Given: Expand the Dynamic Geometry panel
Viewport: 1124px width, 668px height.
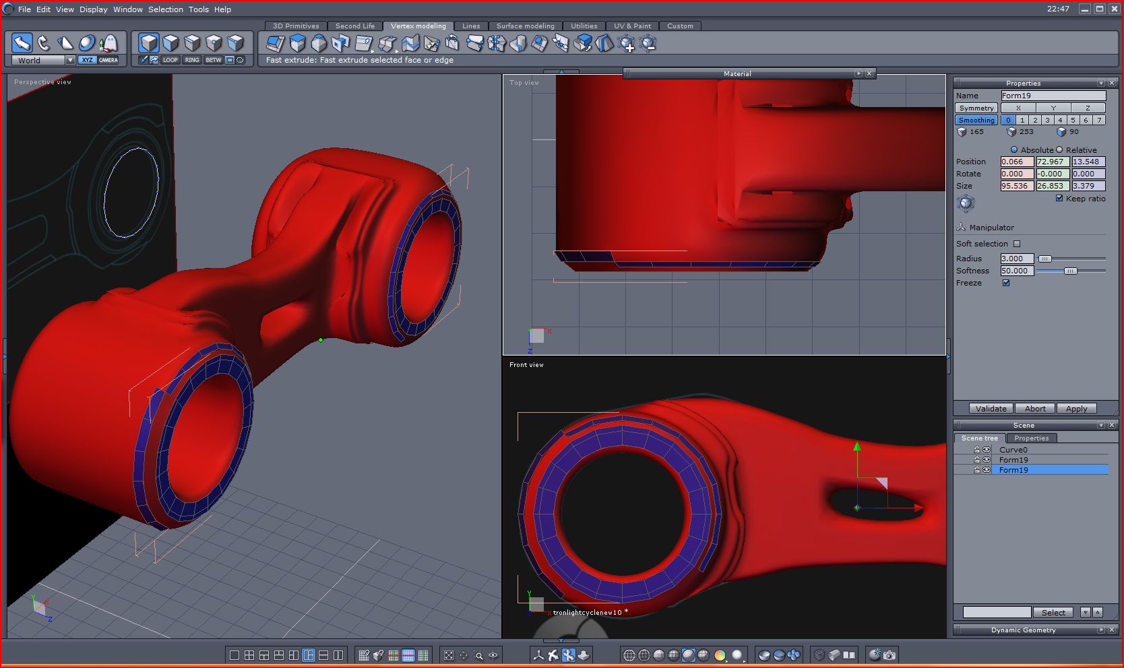Looking at the screenshot, I should pos(1101,630).
